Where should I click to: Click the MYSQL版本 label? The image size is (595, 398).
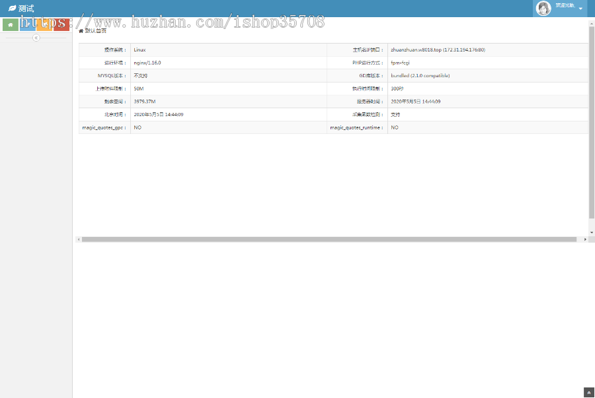click(112, 76)
